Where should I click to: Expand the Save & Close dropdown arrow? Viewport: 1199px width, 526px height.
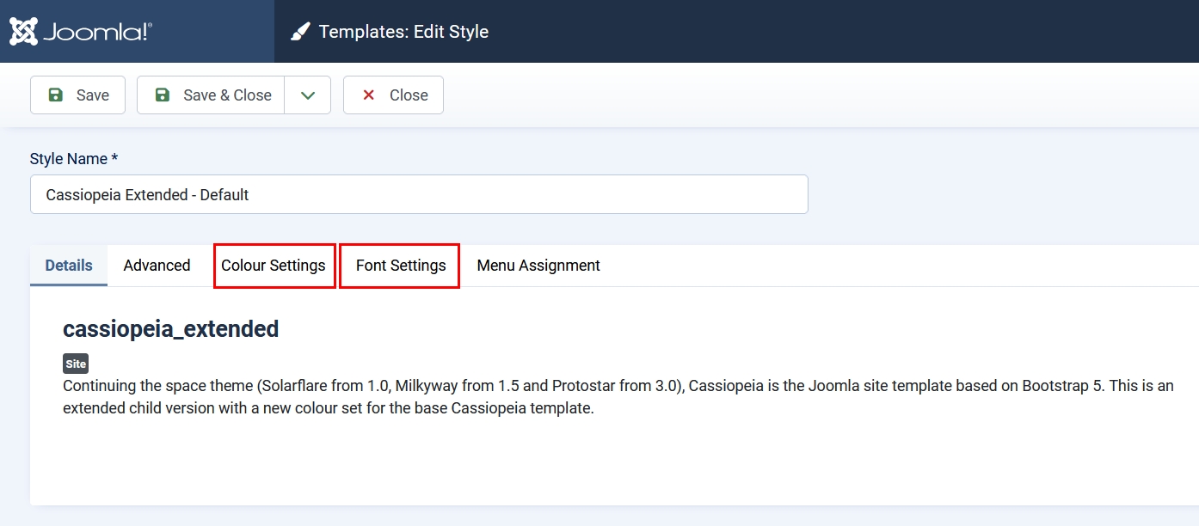click(307, 95)
